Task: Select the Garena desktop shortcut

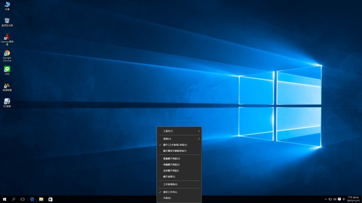Action: pyautogui.click(x=7, y=40)
